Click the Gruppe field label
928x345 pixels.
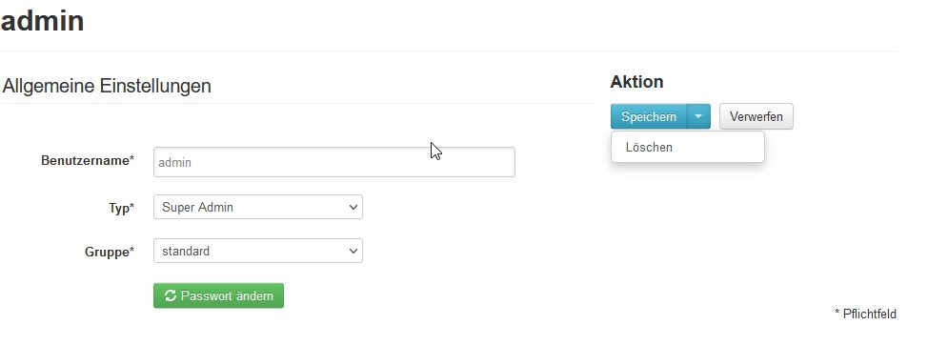coord(110,252)
